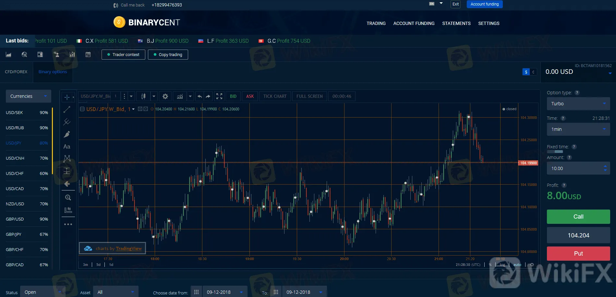Adjust the Fixed time slider
This screenshot has width=616, height=297.
pos(555,152)
